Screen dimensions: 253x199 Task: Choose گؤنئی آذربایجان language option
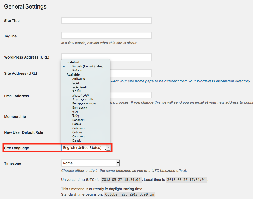81,95
